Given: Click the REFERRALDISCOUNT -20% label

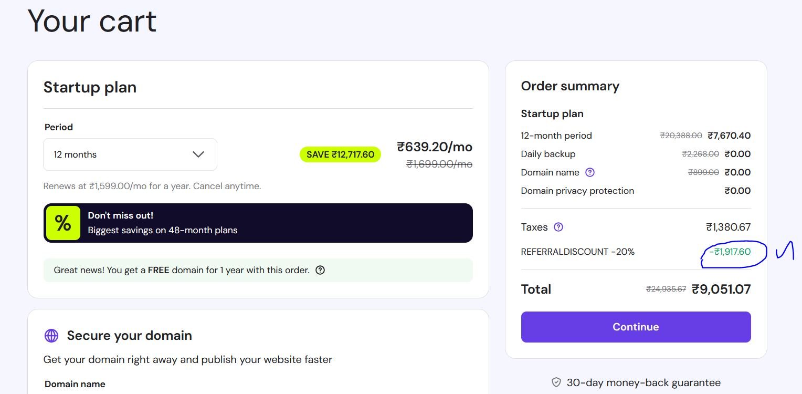Looking at the screenshot, I should click(577, 252).
